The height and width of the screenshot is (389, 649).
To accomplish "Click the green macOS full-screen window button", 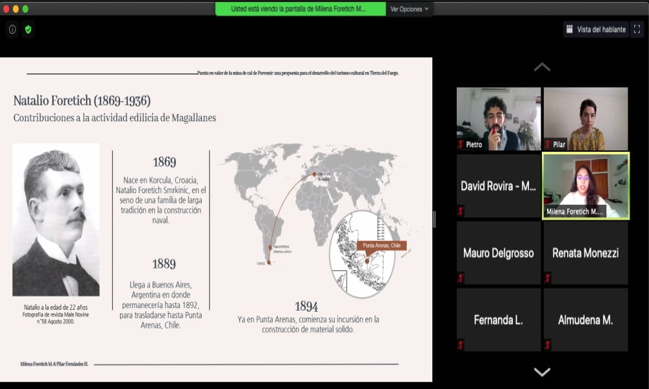I will (25, 9).
